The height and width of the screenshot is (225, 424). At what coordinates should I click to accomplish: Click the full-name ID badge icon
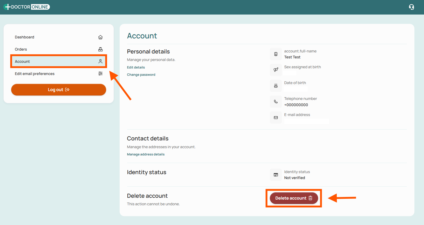click(x=276, y=54)
